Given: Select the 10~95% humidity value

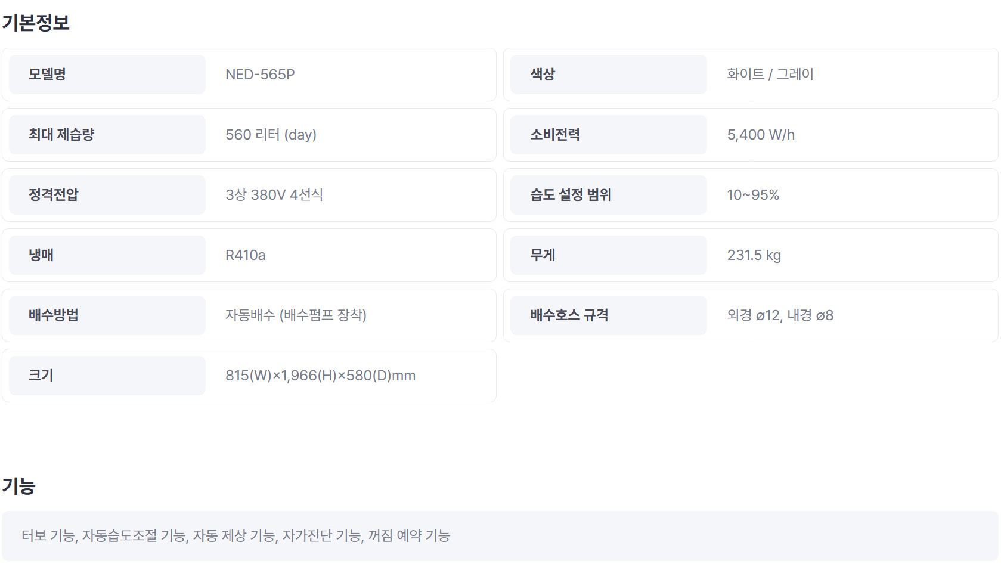Looking at the screenshot, I should coord(753,195).
